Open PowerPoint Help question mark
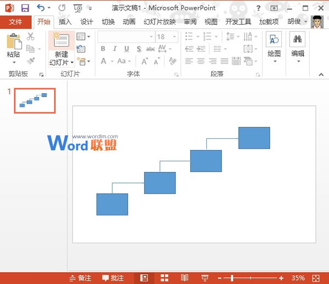Screen dimensions: 329x284 (258, 8)
